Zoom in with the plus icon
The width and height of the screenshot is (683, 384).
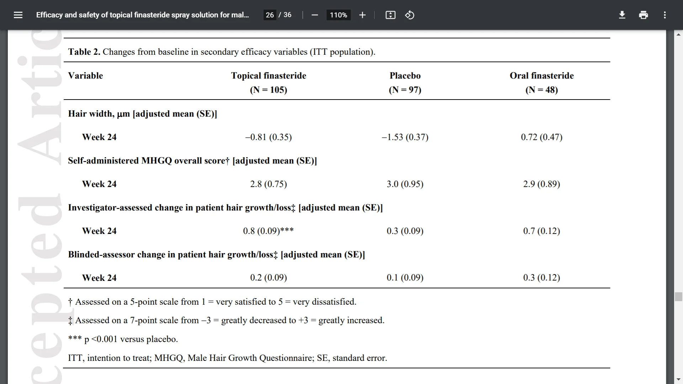pyautogui.click(x=362, y=15)
